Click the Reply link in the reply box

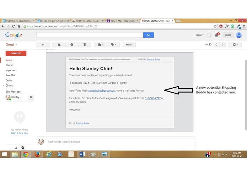[65, 142]
